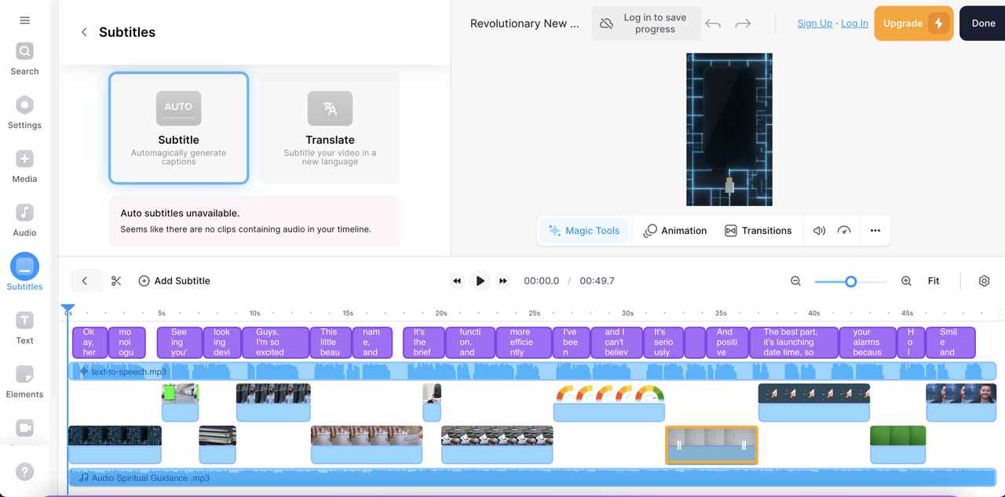Click the blue playhead marker

(x=68, y=309)
